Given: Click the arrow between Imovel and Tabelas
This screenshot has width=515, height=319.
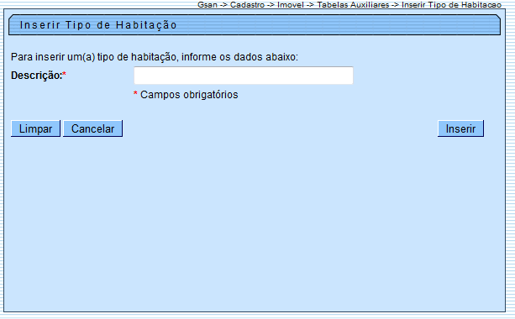Looking at the screenshot, I should [x=310, y=5].
